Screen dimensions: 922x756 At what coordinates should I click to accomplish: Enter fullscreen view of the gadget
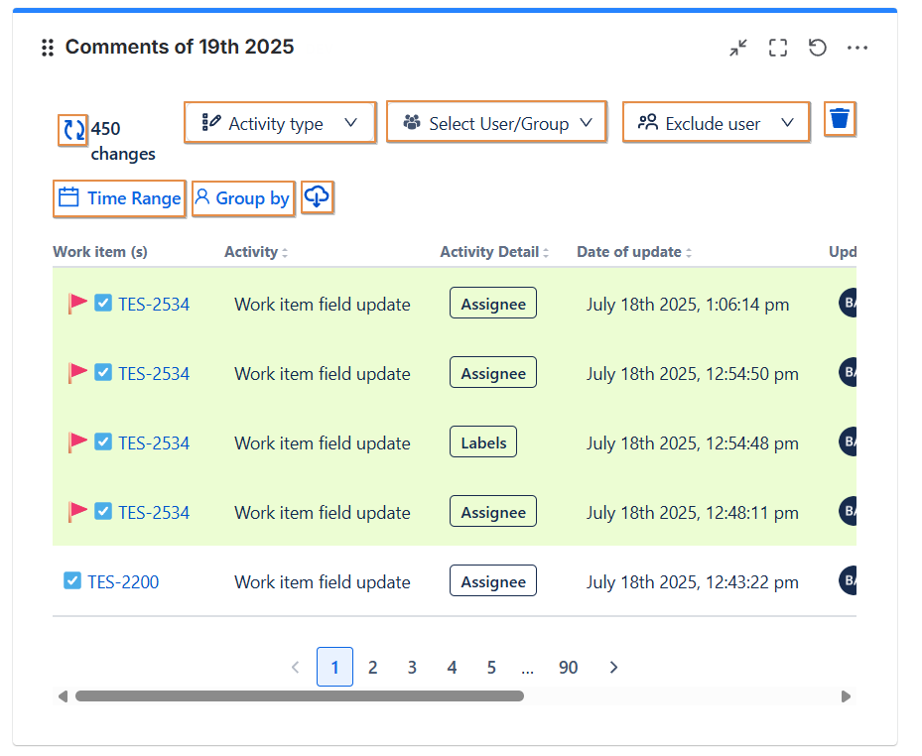click(778, 48)
